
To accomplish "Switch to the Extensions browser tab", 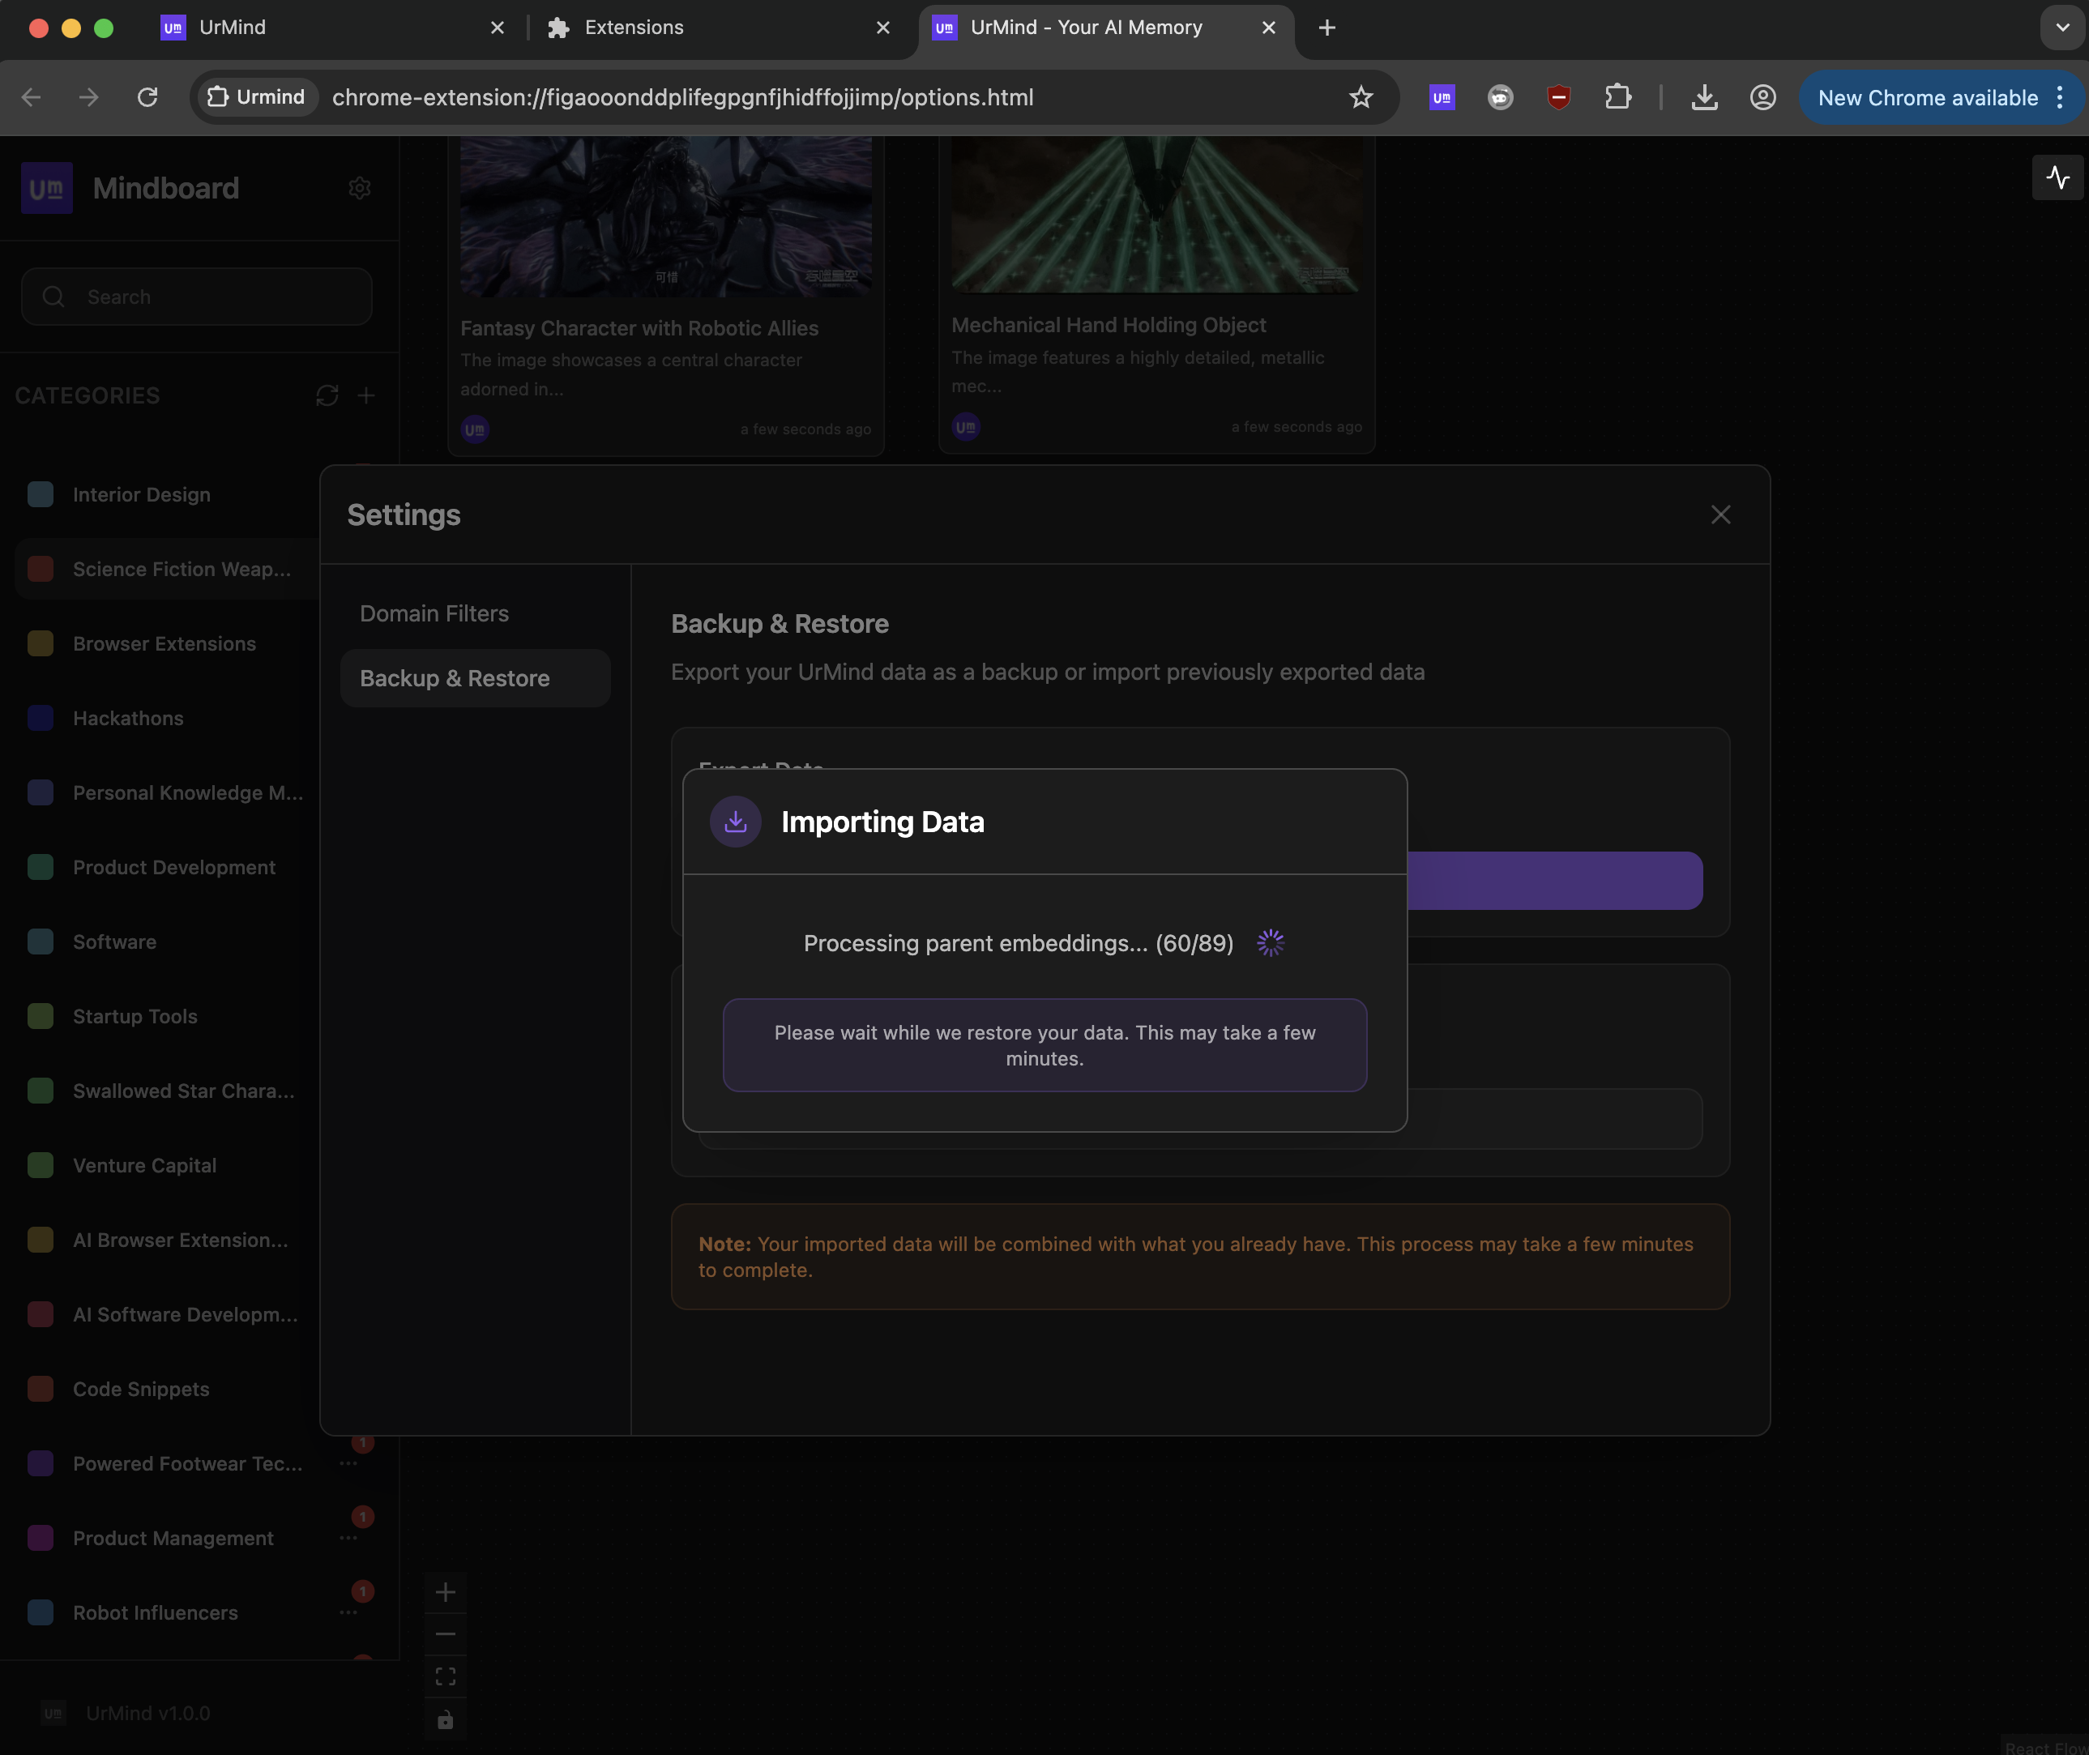I will [634, 28].
